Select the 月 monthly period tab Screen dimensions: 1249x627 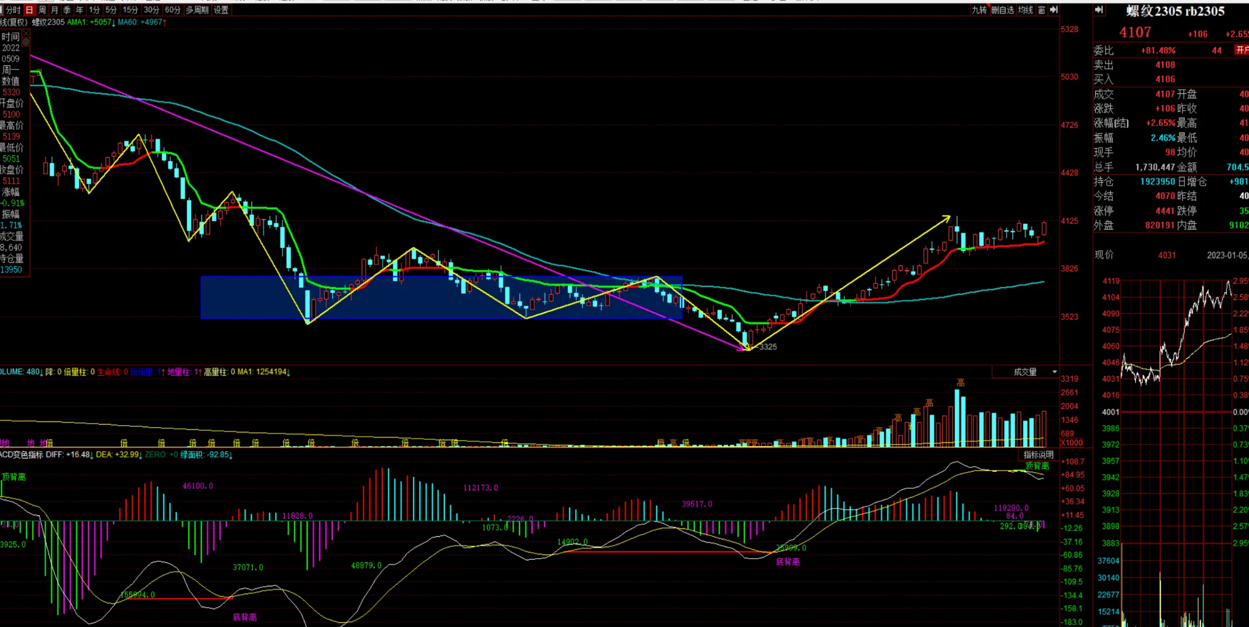coord(54,10)
